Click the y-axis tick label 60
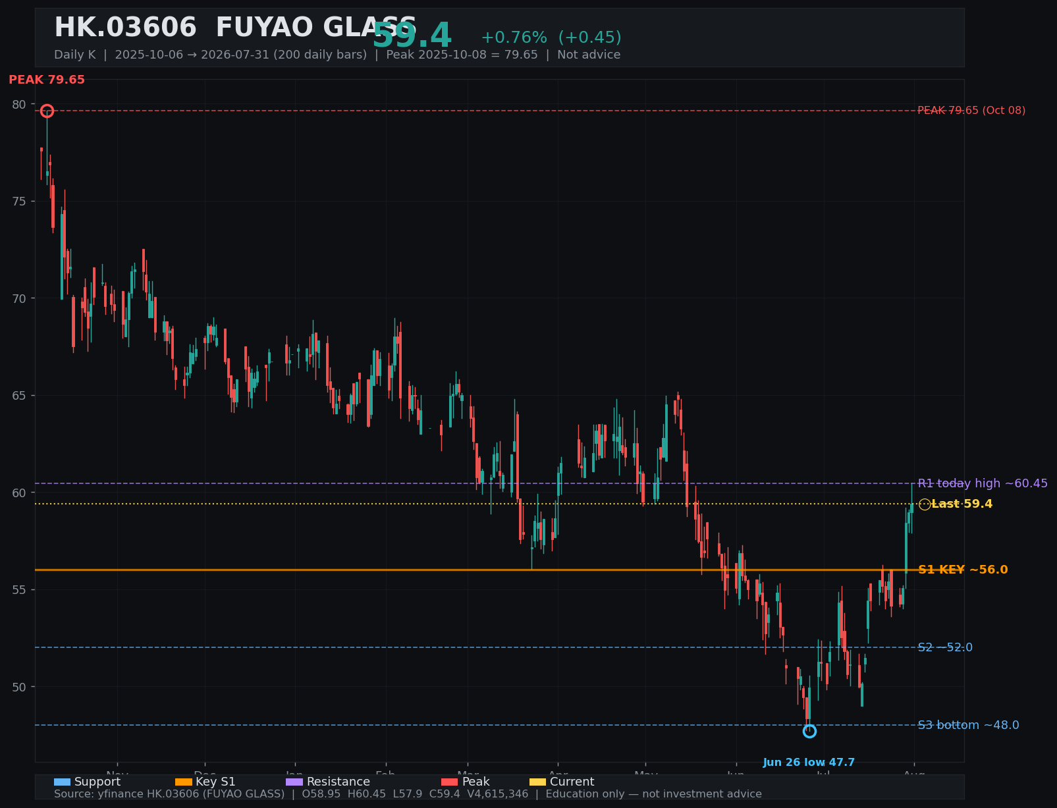Screen dimensions: 1057x808 19,493
